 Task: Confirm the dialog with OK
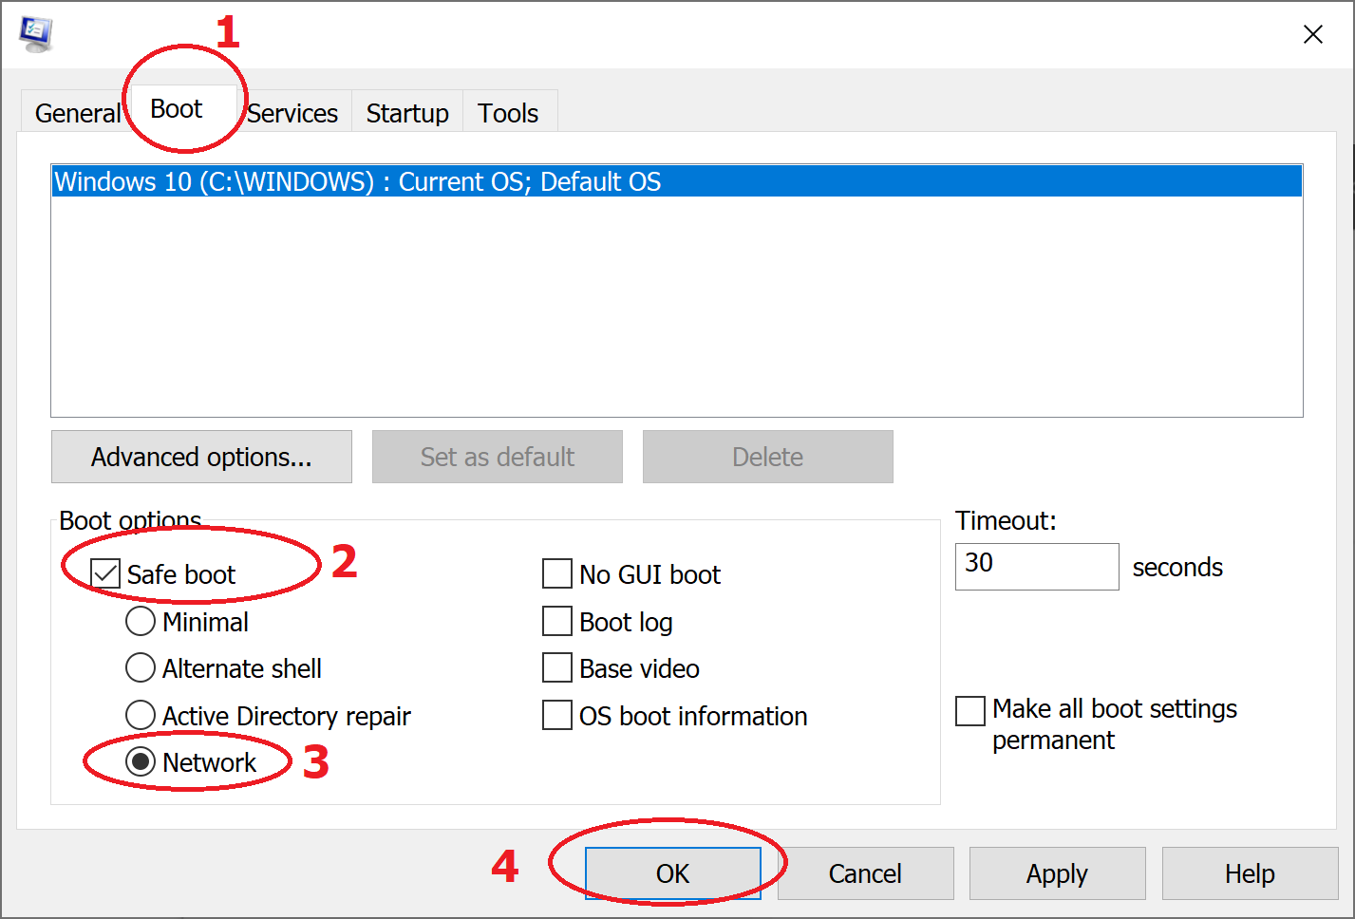coord(673,873)
